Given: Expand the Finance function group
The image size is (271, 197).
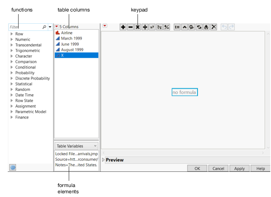Looking at the screenshot, I should (x=12, y=117).
